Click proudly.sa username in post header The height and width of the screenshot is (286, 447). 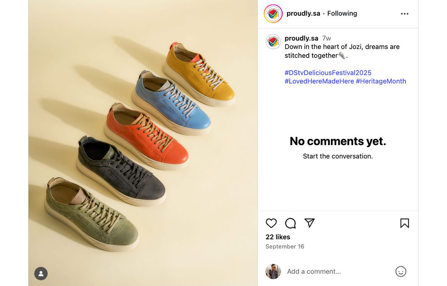pyautogui.click(x=303, y=13)
